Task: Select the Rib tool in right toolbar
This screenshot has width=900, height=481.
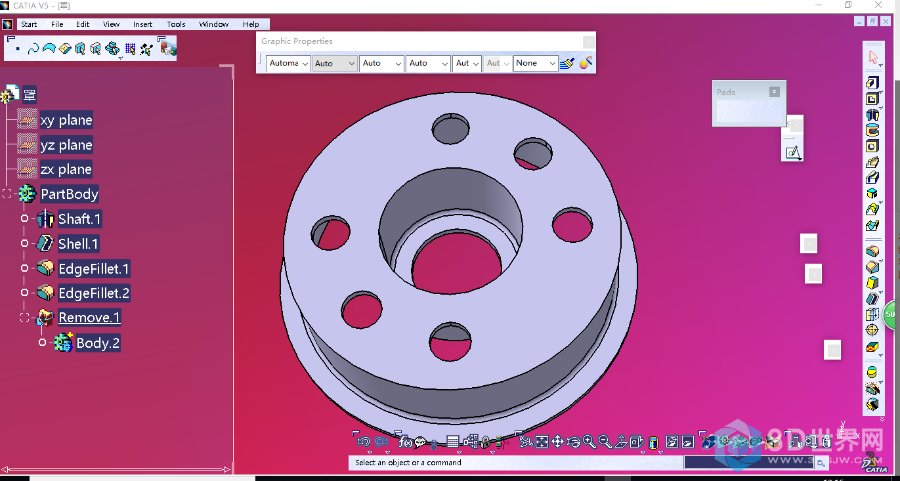Action: tap(872, 162)
